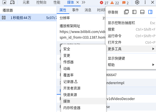Image resolution: width=156 pixels, height=112 pixels.
Task: Click the player id 5c07c7 text
Action: [x=51, y=18]
